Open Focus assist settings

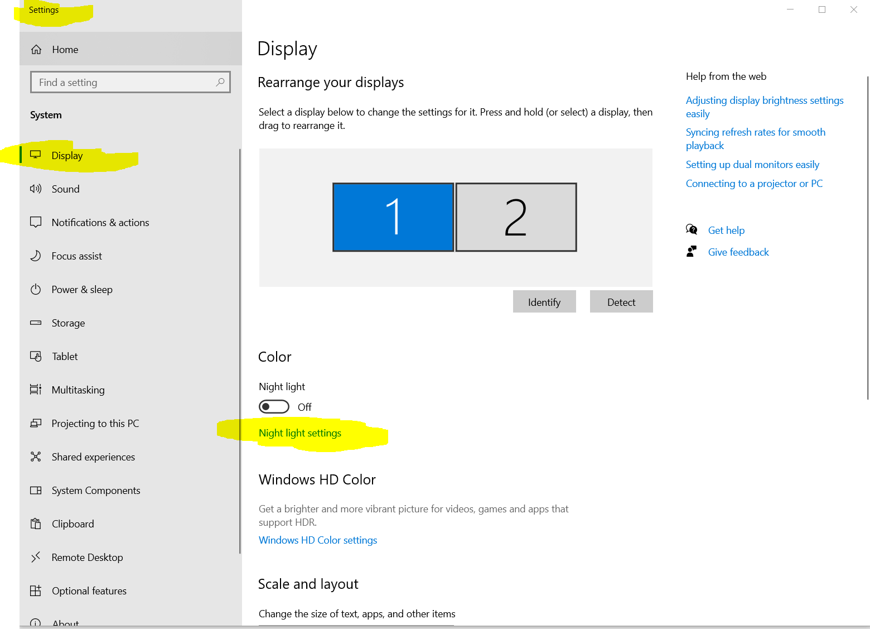(129, 256)
